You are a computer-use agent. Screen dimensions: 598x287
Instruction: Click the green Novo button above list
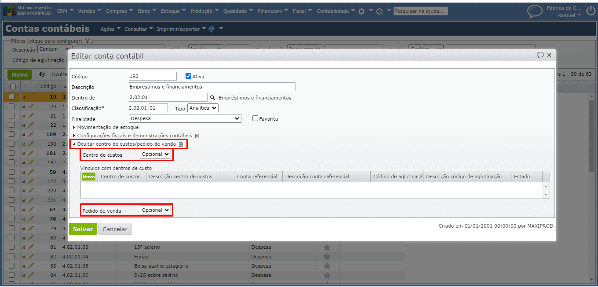(x=20, y=74)
